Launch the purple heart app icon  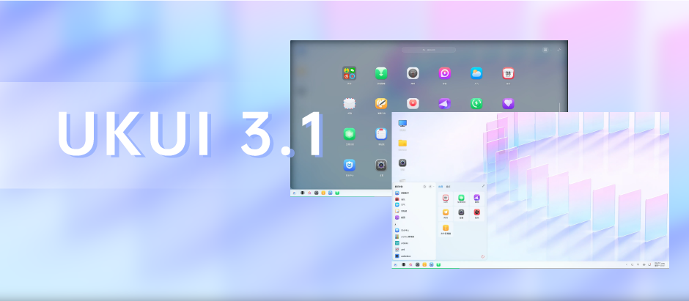[x=508, y=104]
